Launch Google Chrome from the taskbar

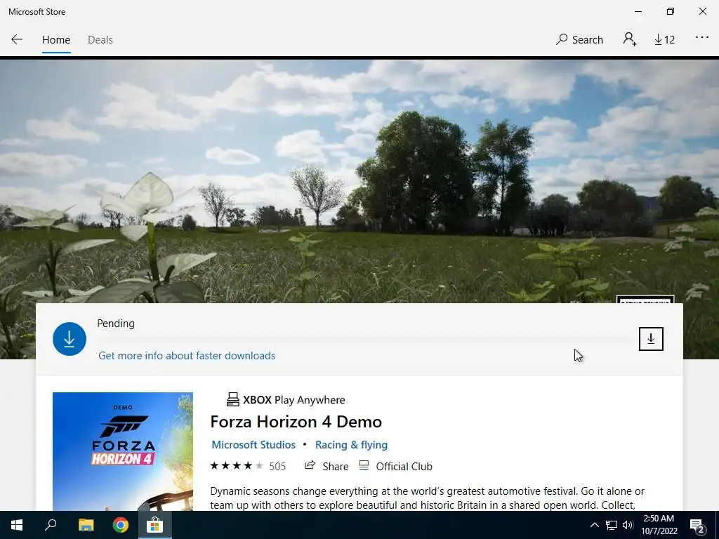[121, 525]
